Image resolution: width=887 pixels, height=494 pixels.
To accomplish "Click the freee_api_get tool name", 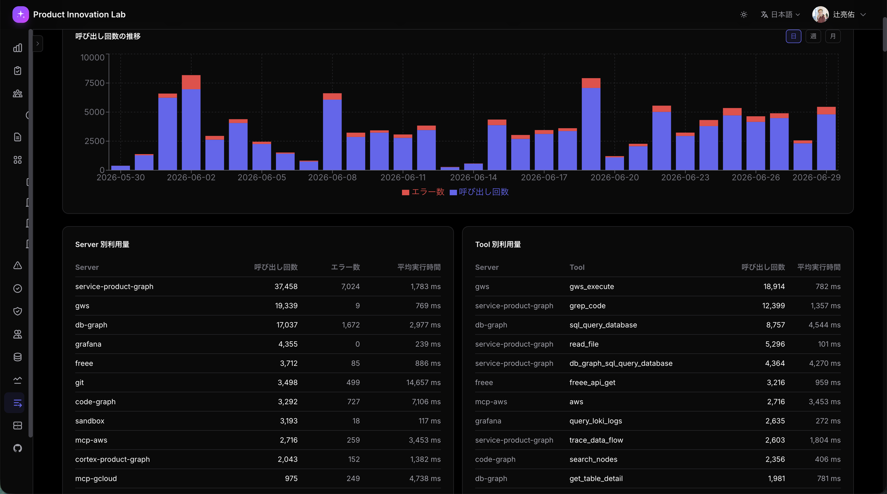I will 592,382.
